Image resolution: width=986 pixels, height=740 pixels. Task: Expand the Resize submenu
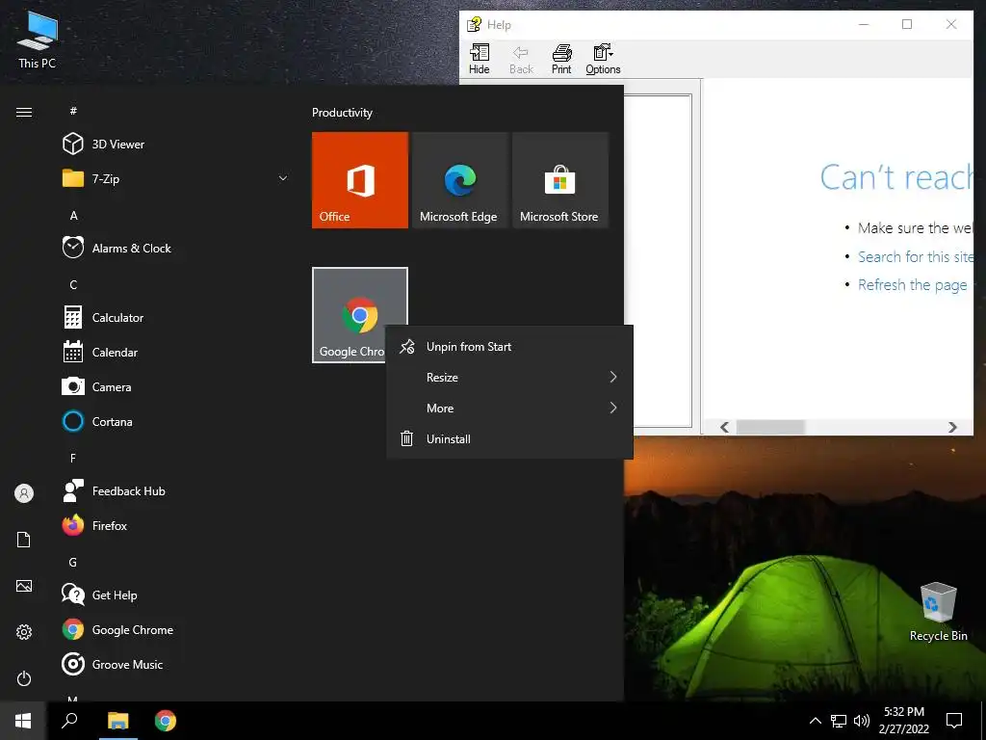(x=509, y=378)
